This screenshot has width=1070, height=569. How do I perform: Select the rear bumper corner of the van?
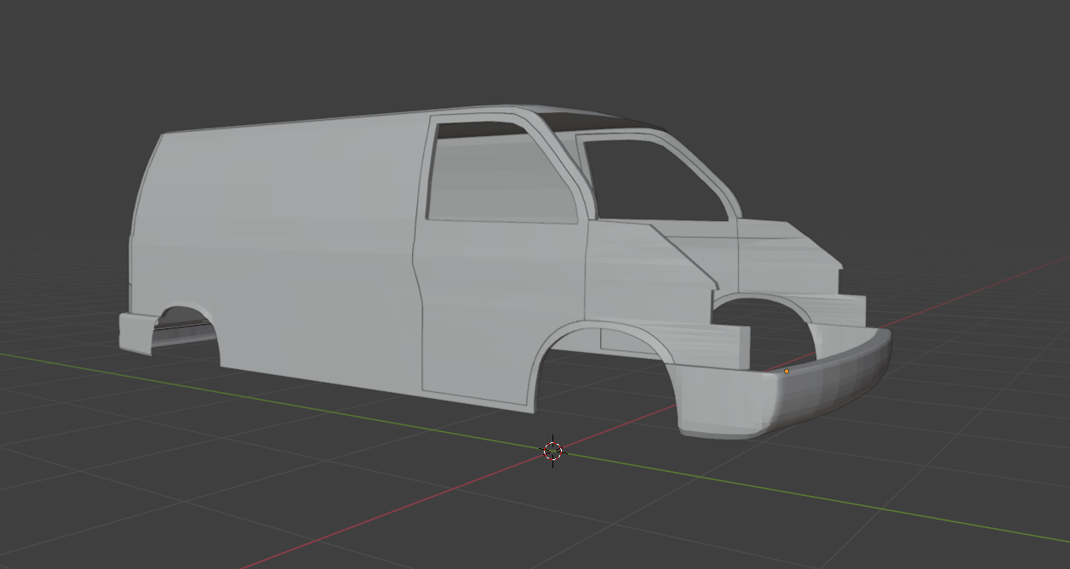coord(136,333)
